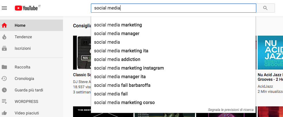Open the hamburger guide menu
Viewport: 283px width, 117px height.
click(x=4, y=8)
